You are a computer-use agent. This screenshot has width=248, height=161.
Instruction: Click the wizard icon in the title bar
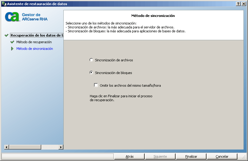[4, 4]
